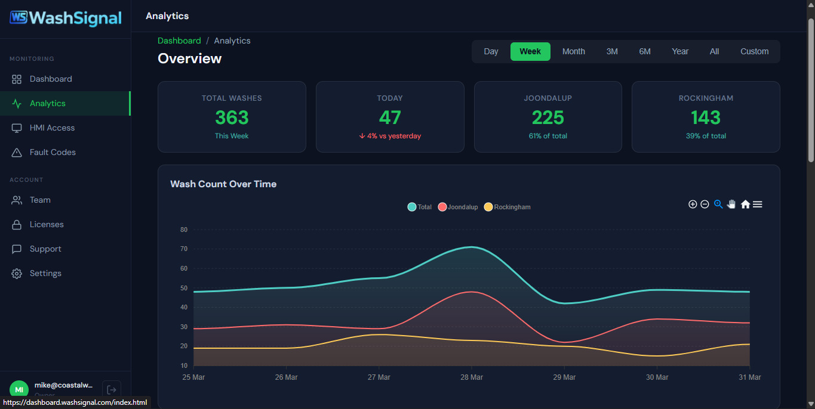Select the Week time range
Screen dimensions: 815x409
click(530, 51)
